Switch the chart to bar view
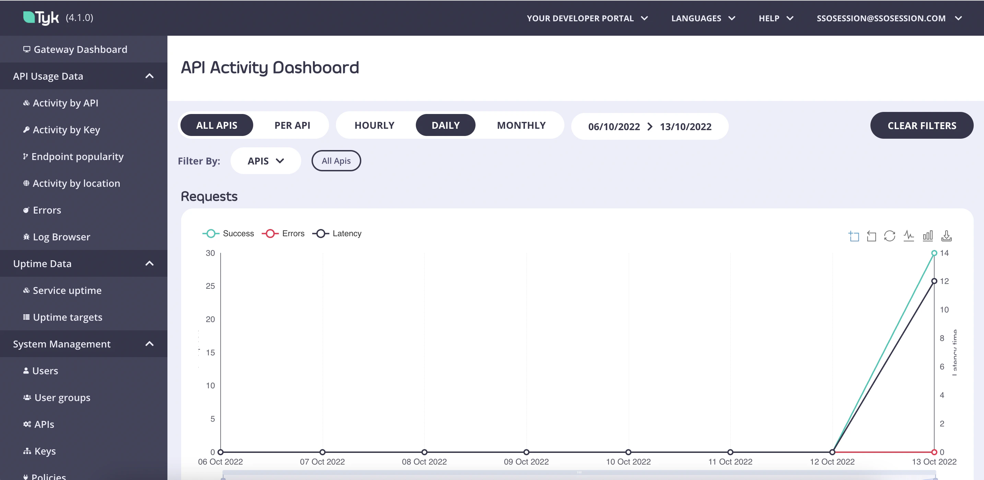Viewport: 984px width, 480px height. point(928,236)
